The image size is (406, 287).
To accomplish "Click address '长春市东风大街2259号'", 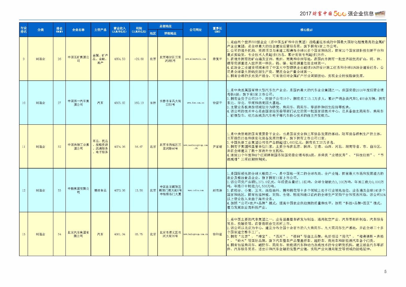I will point(170,103).
